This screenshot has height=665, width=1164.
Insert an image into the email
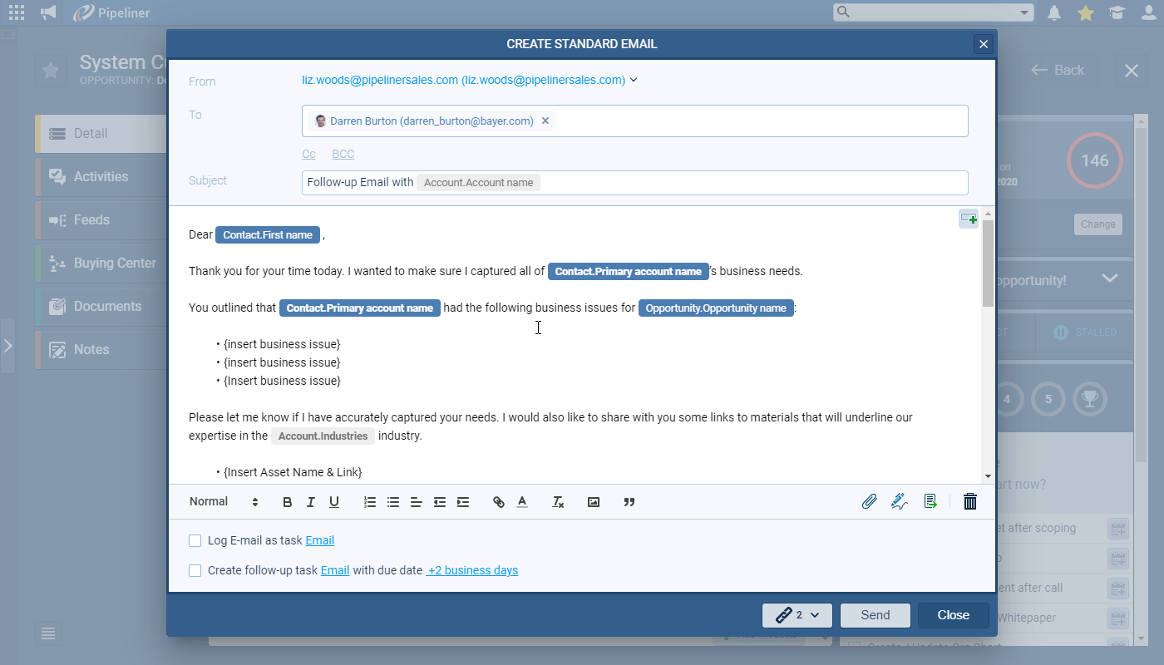click(594, 502)
